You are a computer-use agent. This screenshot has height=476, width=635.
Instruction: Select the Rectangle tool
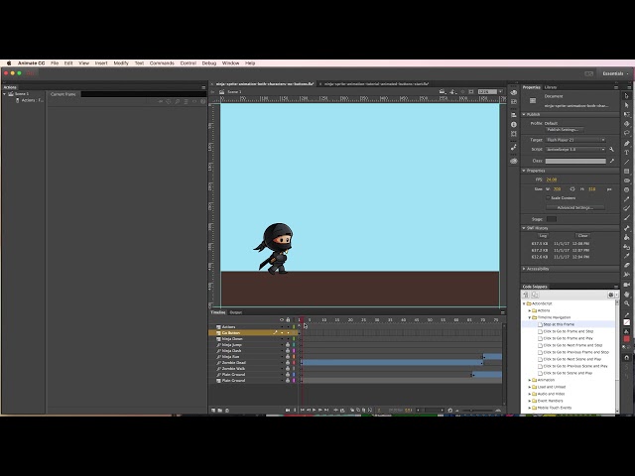(626, 172)
